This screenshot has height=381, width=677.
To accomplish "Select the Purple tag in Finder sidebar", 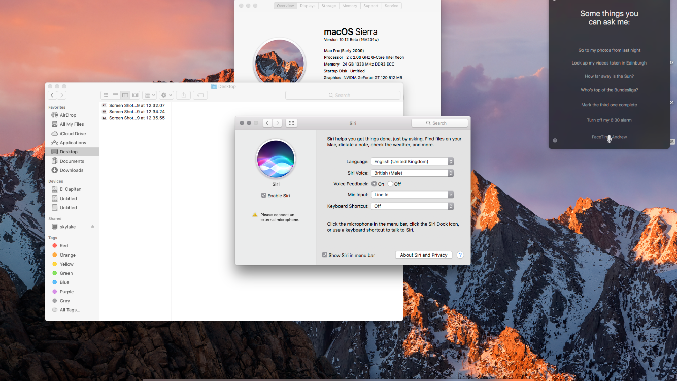I will [x=72, y=292].
